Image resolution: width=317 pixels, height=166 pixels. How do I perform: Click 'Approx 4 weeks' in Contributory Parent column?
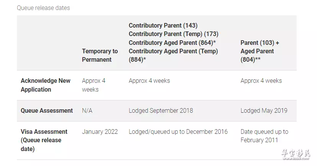point(149,81)
